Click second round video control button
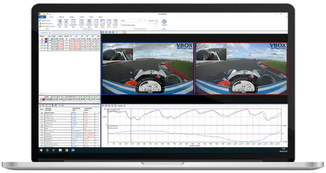326x173 pixels. [106, 32]
